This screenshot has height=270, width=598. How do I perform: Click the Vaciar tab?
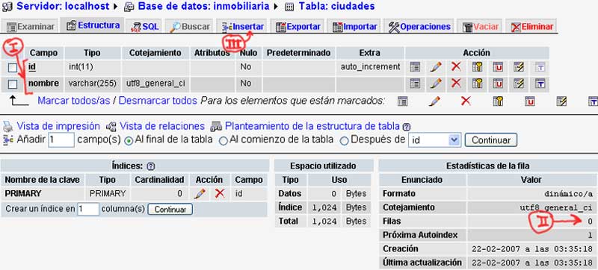tap(480, 27)
